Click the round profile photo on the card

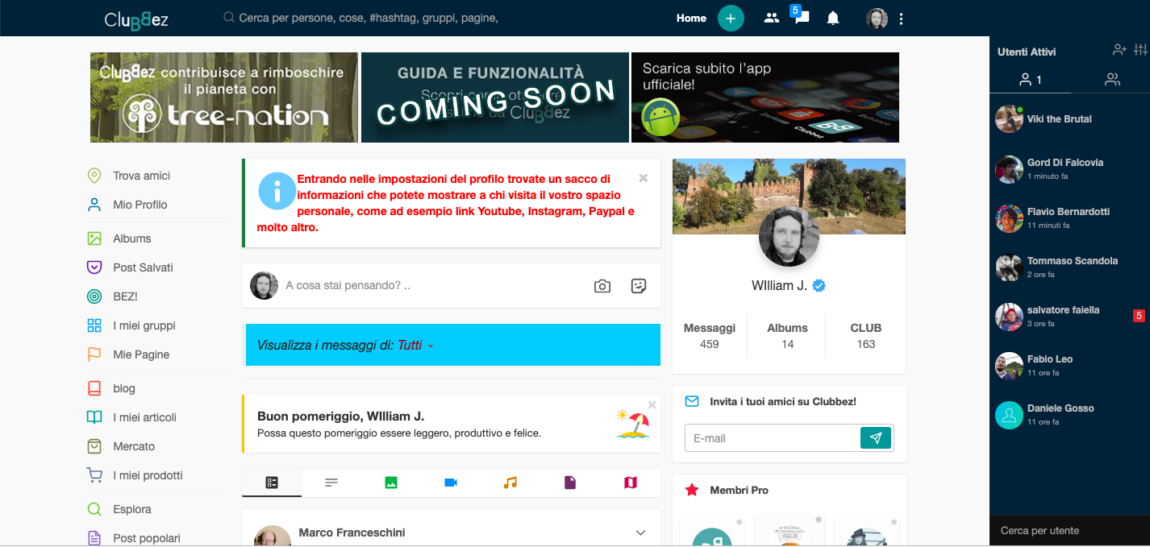[790, 236]
